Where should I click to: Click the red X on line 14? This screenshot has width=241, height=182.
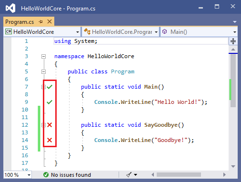click(50, 140)
